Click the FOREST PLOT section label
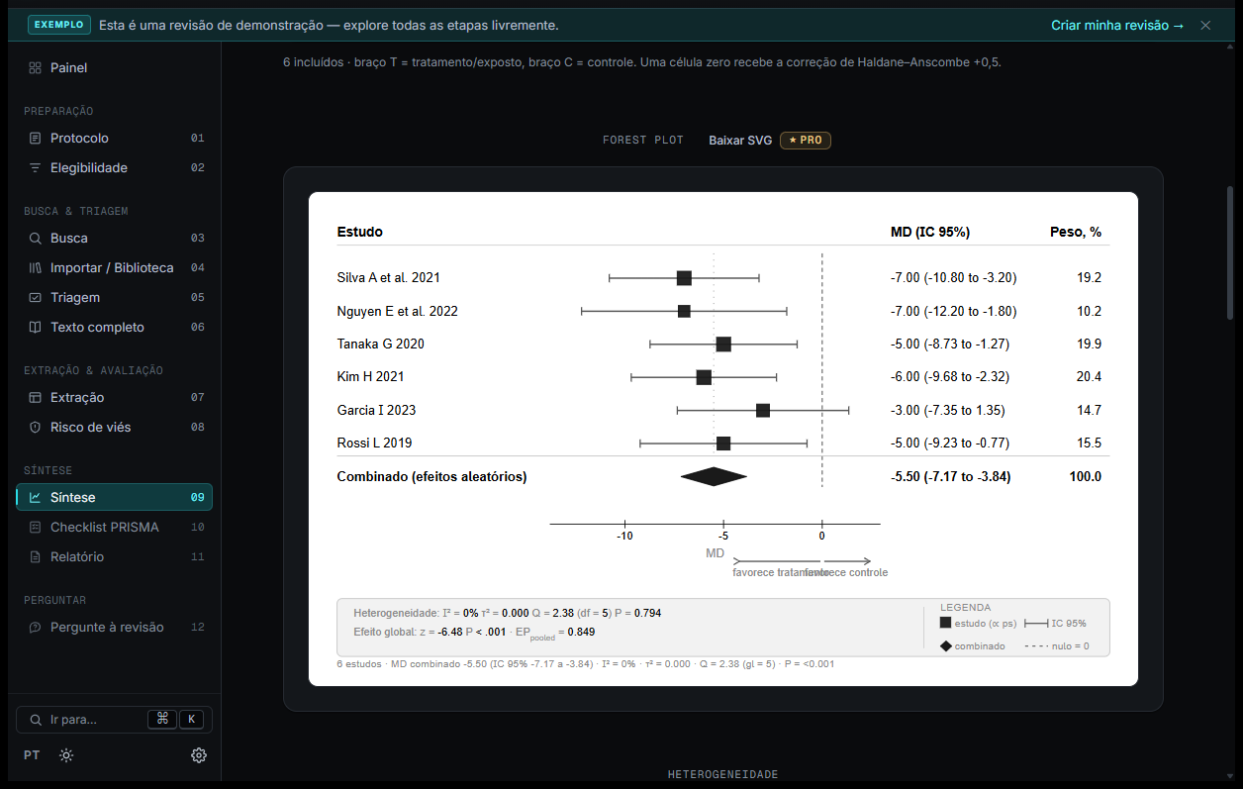Viewport: 1243px width, 789px height. 643,141
